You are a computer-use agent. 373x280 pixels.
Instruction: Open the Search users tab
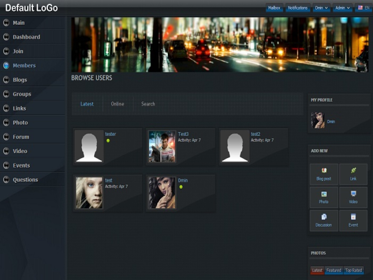[148, 104]
